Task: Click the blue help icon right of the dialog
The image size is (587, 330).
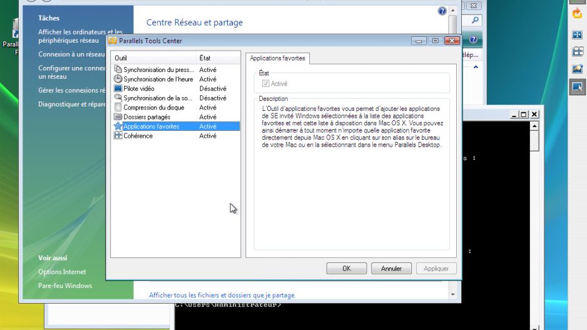Action: coord(473,39)
